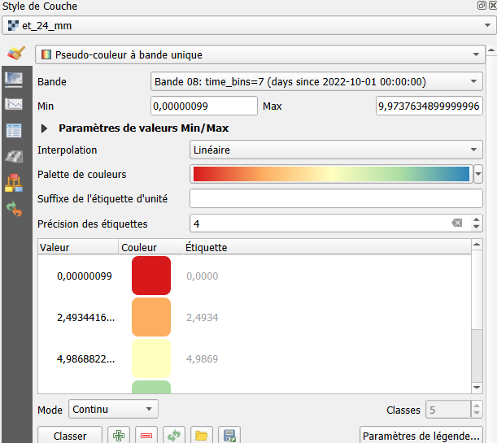Open the Mode Continu dropdown
497x443 pixels.
tap(112, 409)
